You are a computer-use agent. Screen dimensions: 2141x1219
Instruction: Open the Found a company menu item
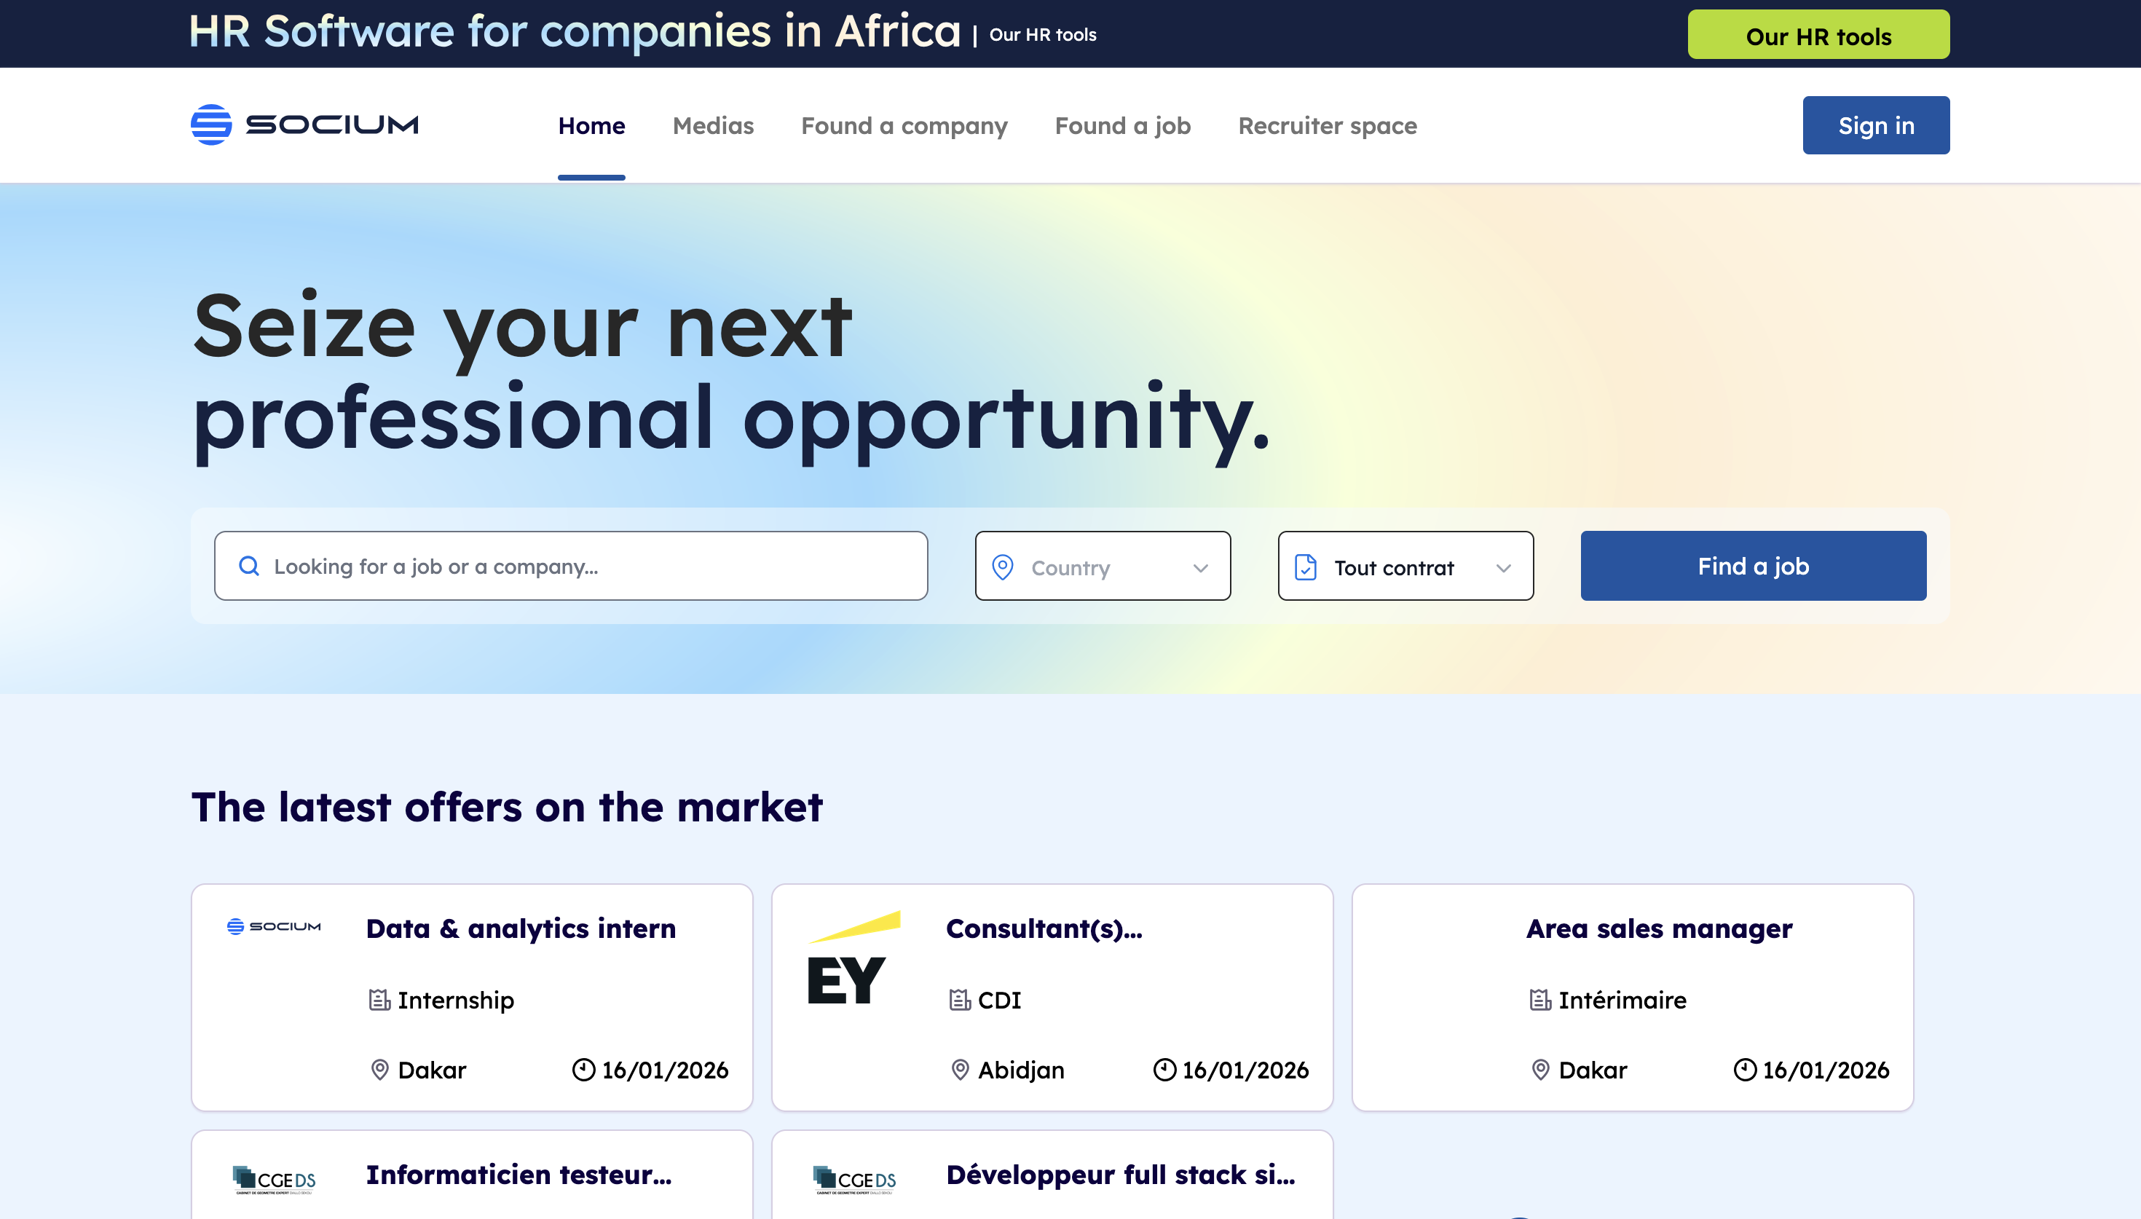coord(904,125)
